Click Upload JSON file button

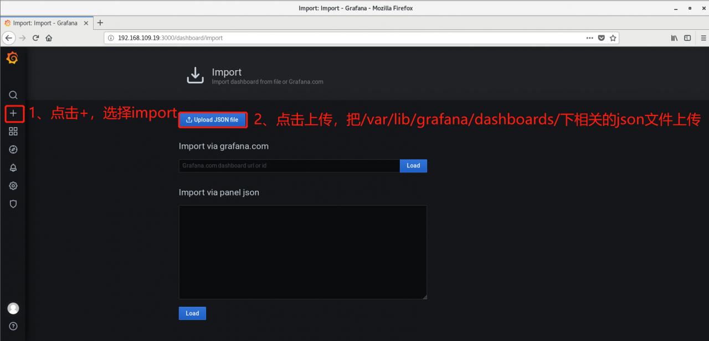click(x=212, y=119)
